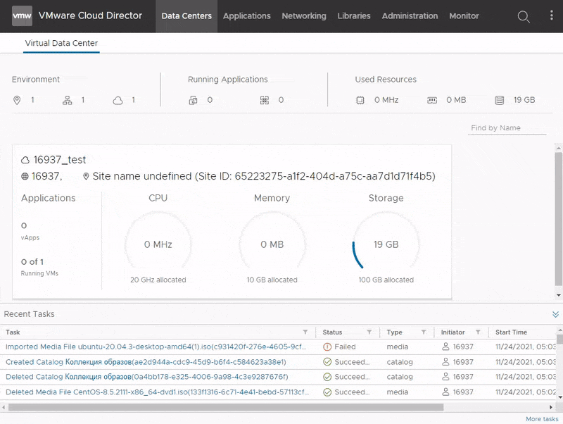Viewport: 563px width, 424px height.
Task: Open the 16937_test data center card
Action: click(x=232, y=222)
